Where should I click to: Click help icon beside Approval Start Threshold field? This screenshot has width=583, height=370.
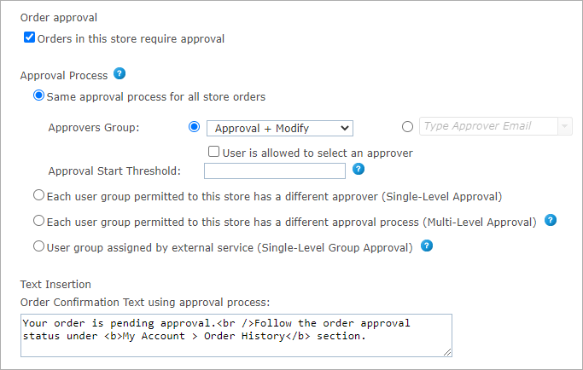point(359,169)
